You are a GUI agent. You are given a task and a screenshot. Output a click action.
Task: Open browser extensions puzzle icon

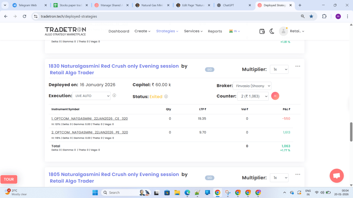324,16
